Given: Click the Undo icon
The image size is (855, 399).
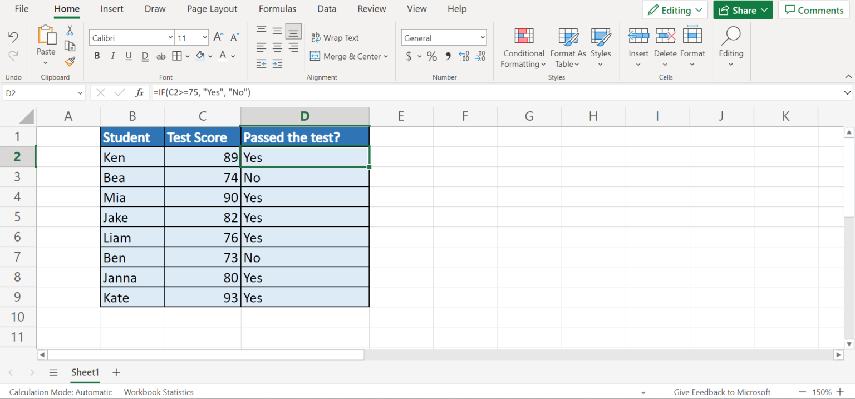Looking at the screenshot, I should click(12, 35).
